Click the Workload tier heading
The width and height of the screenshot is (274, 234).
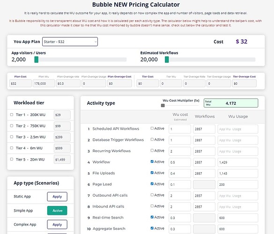pos(29,102)
